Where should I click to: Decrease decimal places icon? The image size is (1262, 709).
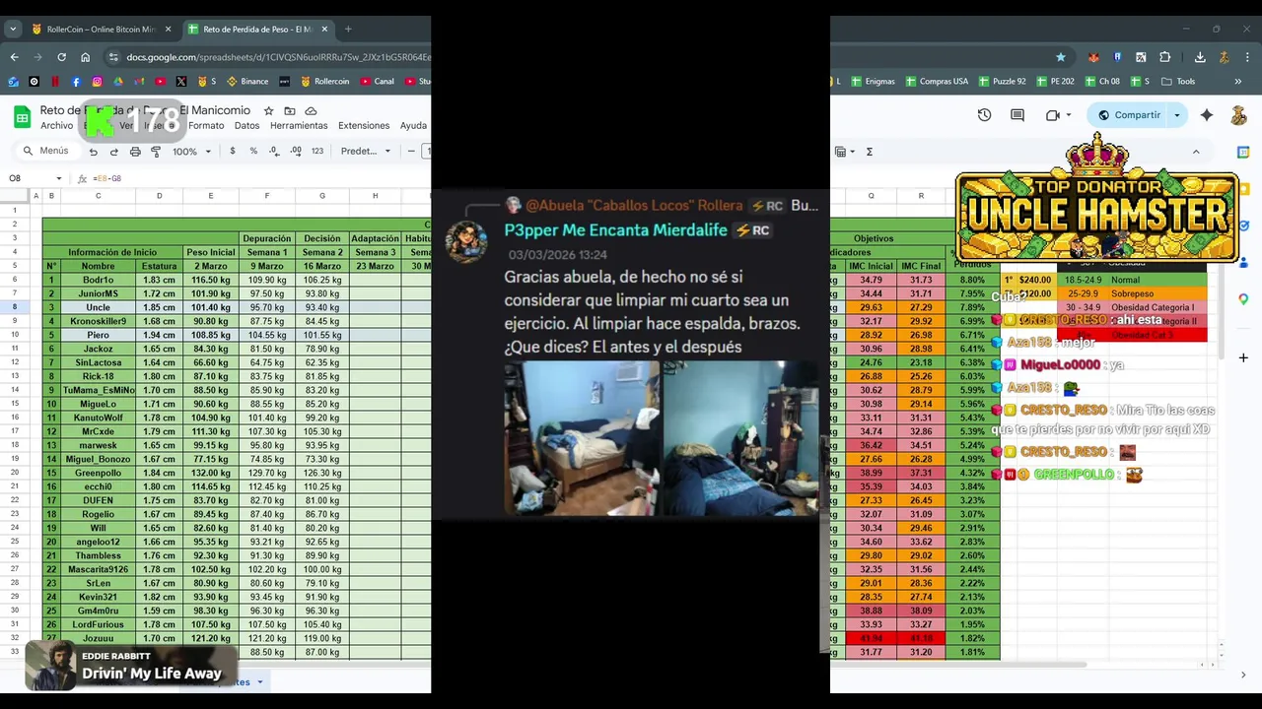(x=273, y=152)
